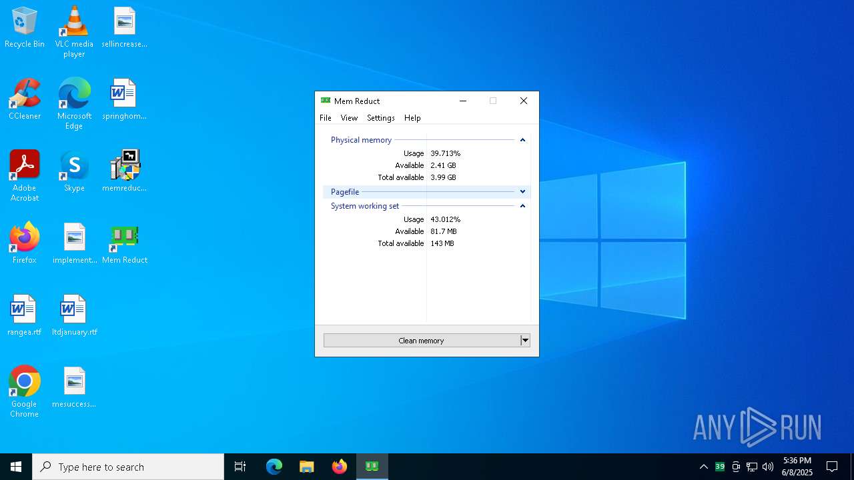Image resolution: width=854 pixels, height=480 pixels.
Task: Launch Skype from the desktop
Action: click(74, 172)
